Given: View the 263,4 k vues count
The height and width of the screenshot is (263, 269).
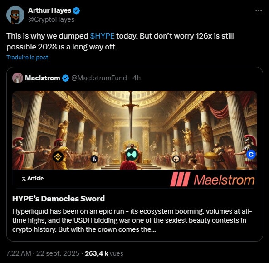Looking at the screenshot, I should pyautogui.click(x=104, y=253).
